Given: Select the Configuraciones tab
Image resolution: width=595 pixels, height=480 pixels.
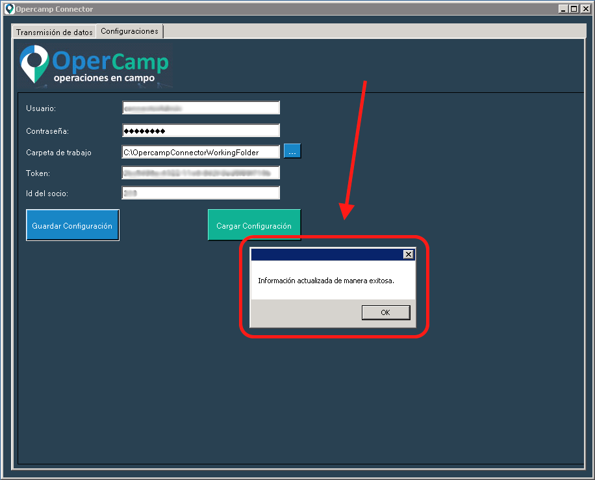Looking at the screenshot, I should (129, 31).
